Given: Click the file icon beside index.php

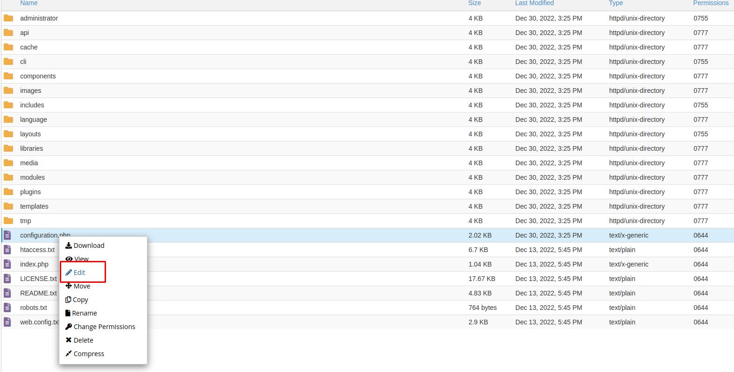Looking at the screenshot, I should tap(7, 264).
